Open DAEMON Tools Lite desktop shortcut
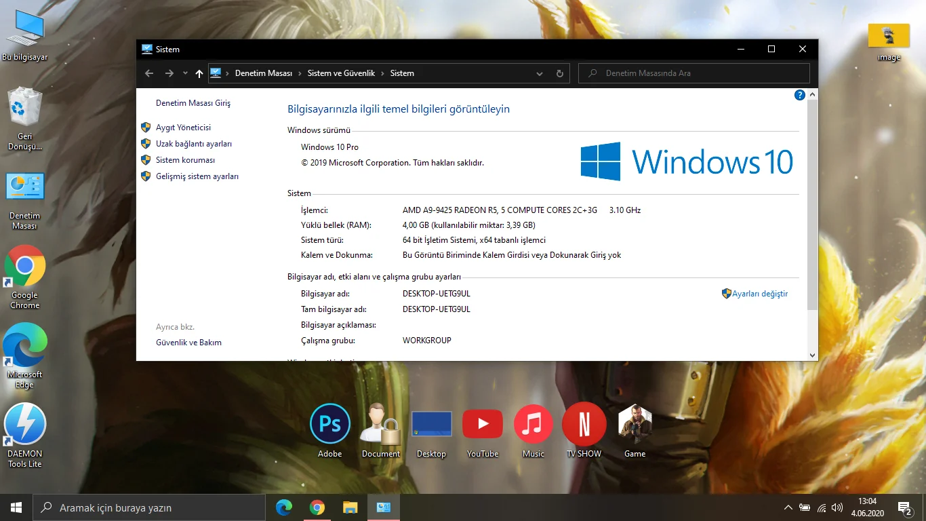The width and height of the screenshot is (926, 521). (x=25, y=436)
